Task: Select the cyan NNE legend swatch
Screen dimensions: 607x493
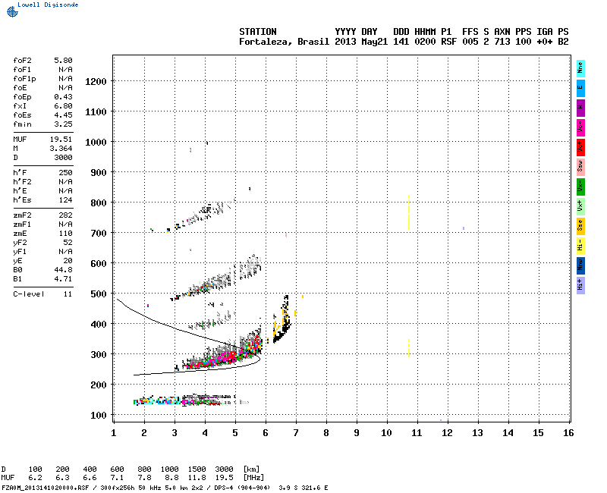Action: click(580, 68)
